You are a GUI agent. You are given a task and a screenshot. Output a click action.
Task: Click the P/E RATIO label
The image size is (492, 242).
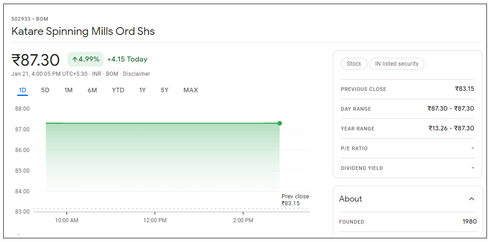coord(354,149)
